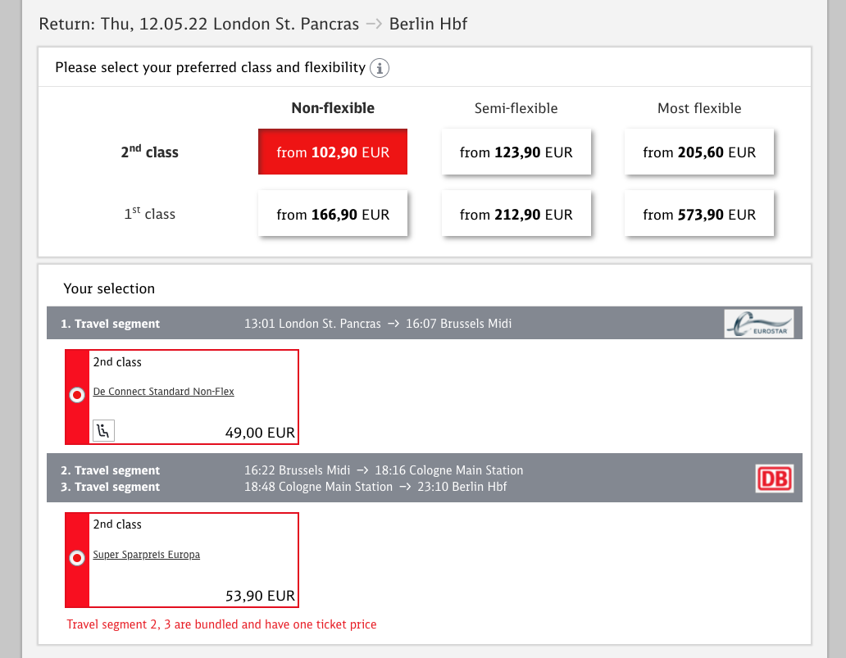Screen dimensions: 846x658
Task: Select 1st class Non-flexible from 166,90 EUR
Action: (333, 215)
